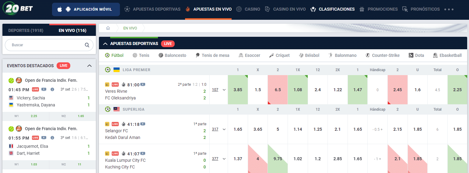This screenshot has height=173, width=469.
Task: Select the 9.75 odds for Kuching City
Action: [x=278, y=159]
